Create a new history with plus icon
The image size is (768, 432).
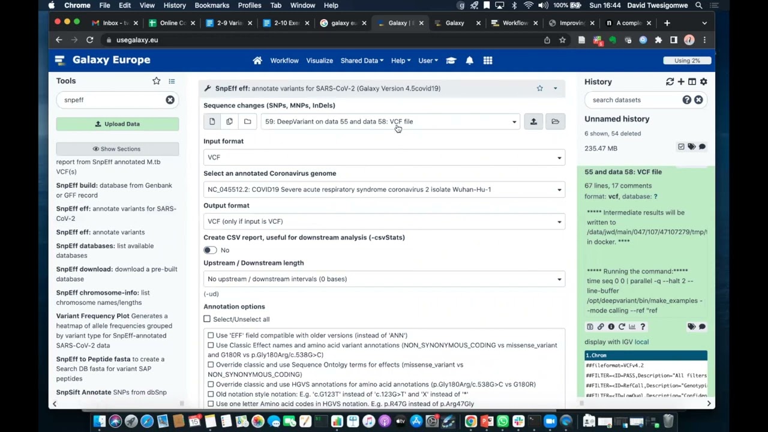[x=681, y=82]
